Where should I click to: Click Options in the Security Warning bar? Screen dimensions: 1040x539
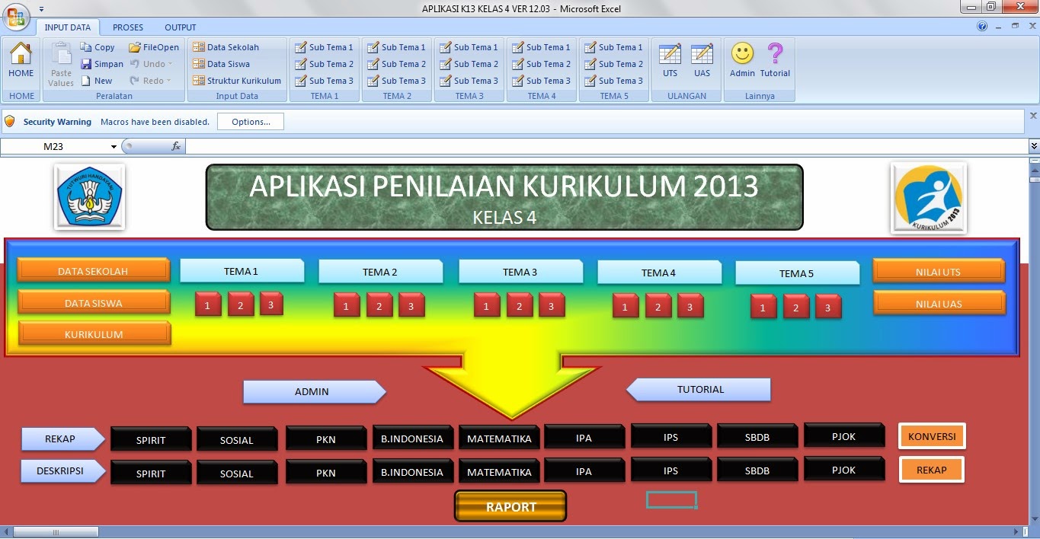(x=250, y=120)
